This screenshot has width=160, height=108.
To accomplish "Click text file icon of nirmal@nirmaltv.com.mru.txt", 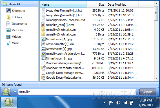I will pos(43,20).
